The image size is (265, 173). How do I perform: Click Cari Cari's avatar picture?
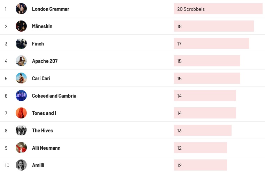click(21, 78)
